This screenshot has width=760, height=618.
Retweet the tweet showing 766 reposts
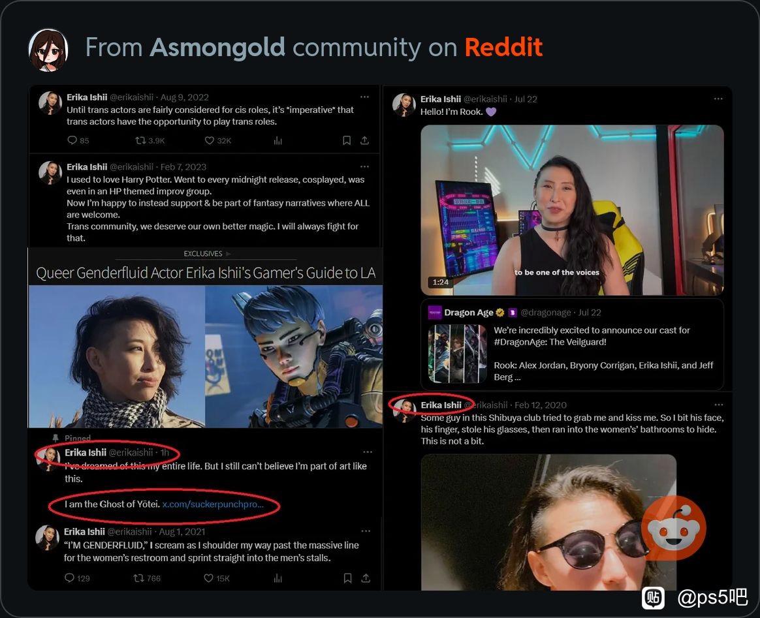pos(138,578)
